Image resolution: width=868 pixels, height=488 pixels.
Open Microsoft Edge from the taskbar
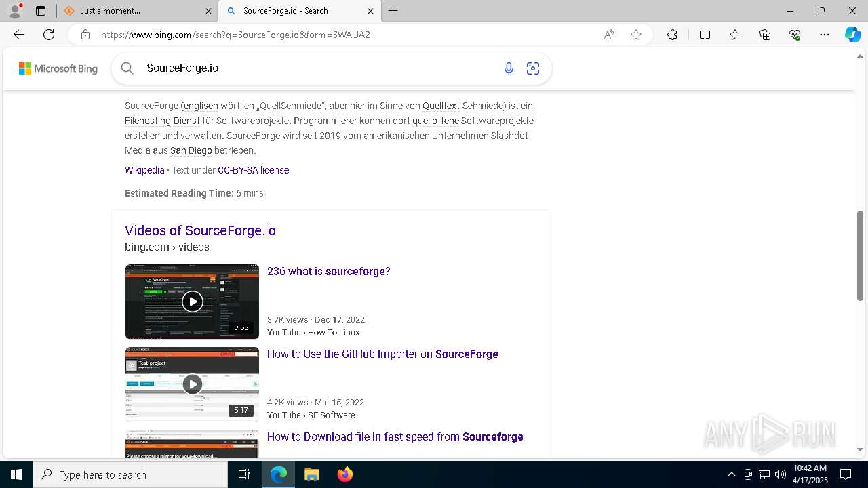[279, 474]
